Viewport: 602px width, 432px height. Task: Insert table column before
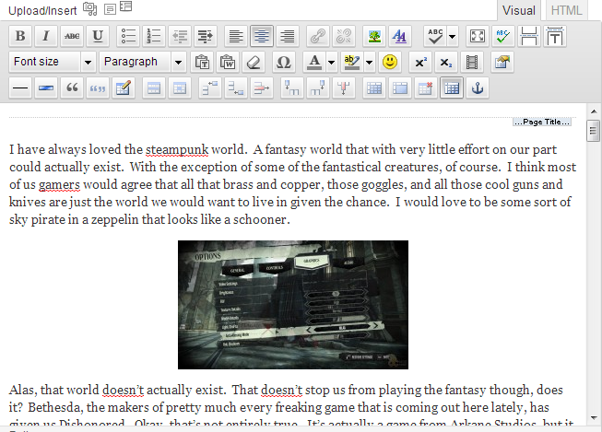click(x=292, y=88)
